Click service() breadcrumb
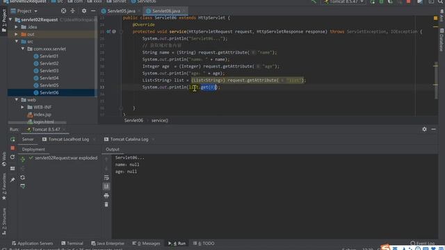 (160, 120)
